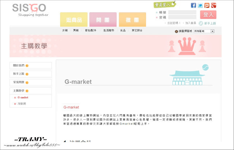Select the 淘寶網 sidebar sub-item
This screenshot has width=234, height=150.
click(x=22, y=104)
